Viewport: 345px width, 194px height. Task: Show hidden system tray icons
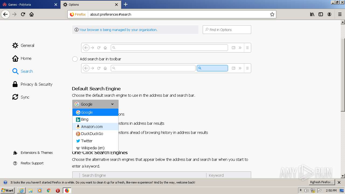(x=301, y=190)
